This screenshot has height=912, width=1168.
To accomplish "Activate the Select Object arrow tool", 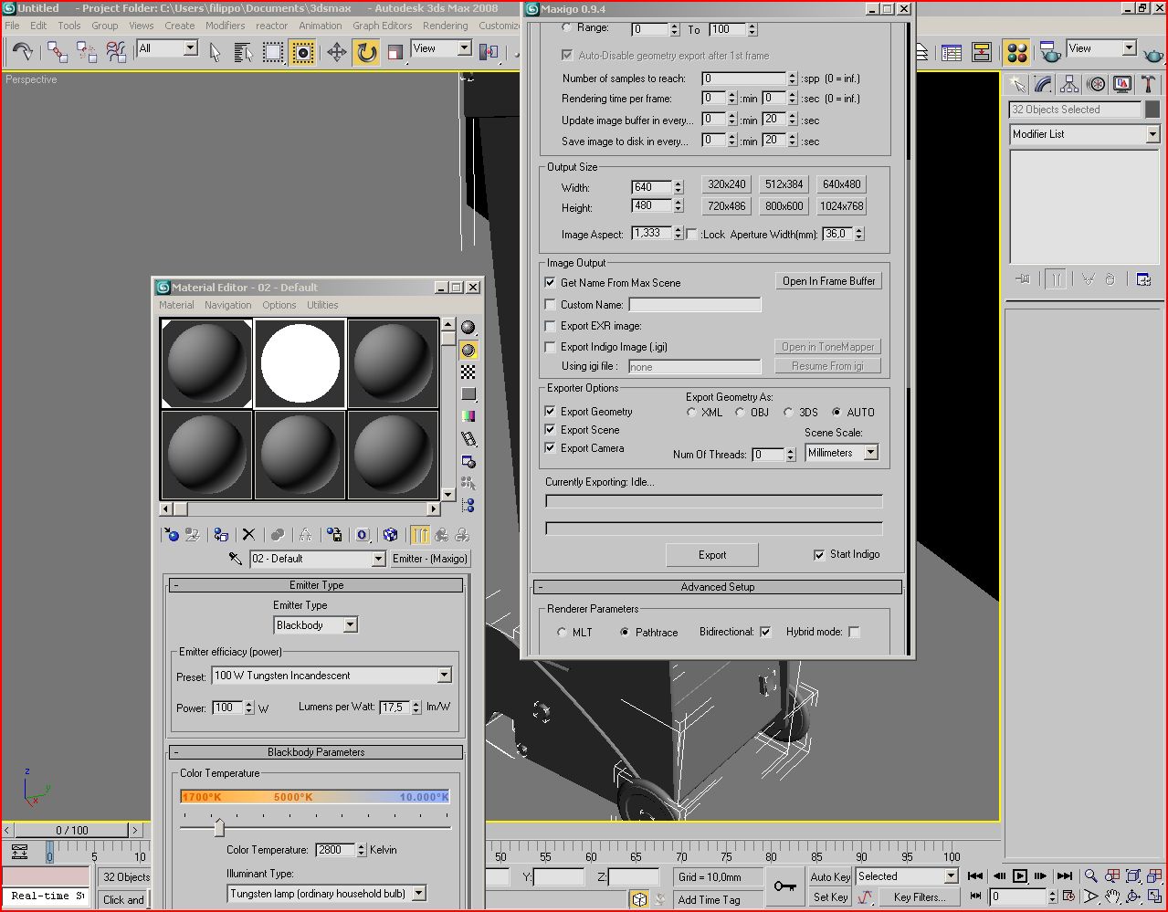I will (215, 52).
